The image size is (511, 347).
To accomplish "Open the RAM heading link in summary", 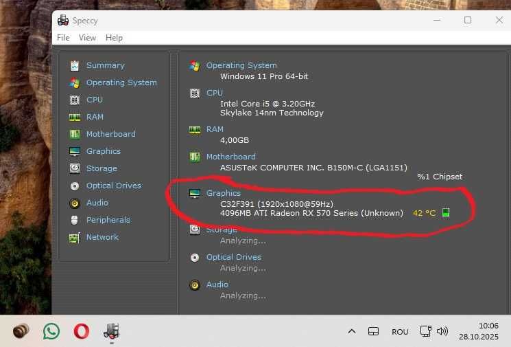I will pos(215,129).
